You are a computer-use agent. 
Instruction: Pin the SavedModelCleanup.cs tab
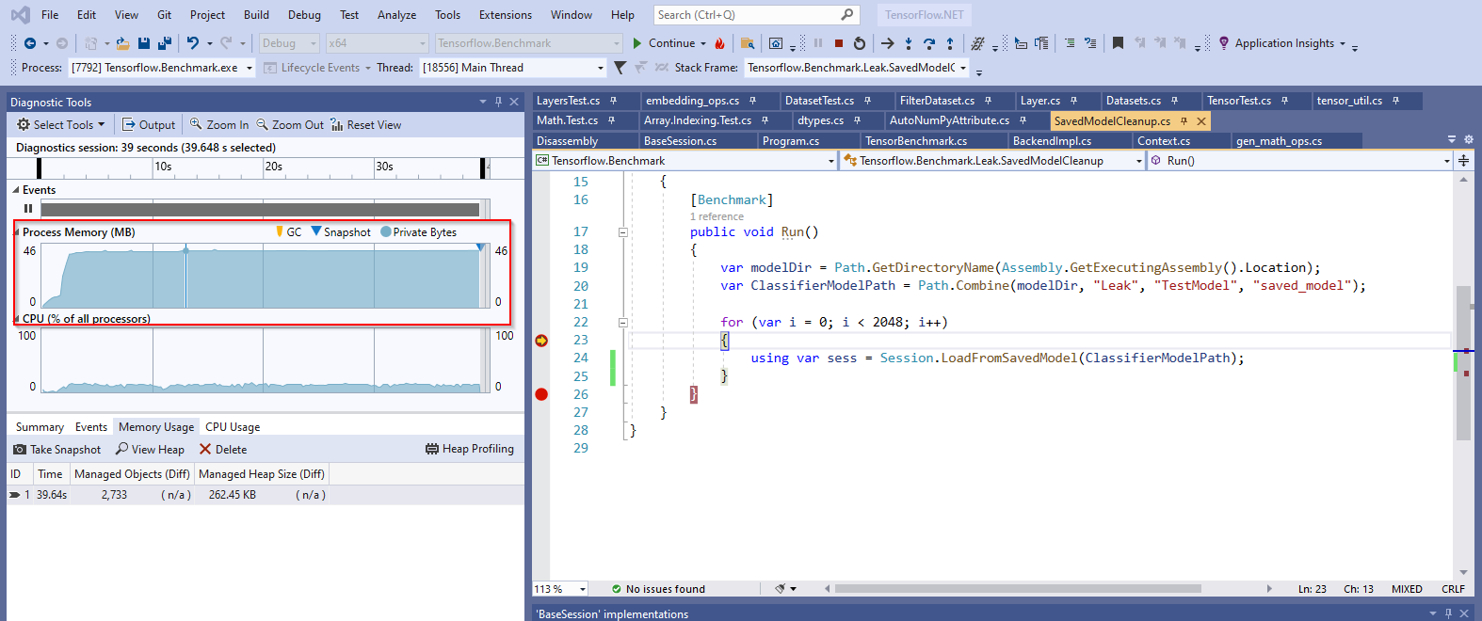[1184, 121]
